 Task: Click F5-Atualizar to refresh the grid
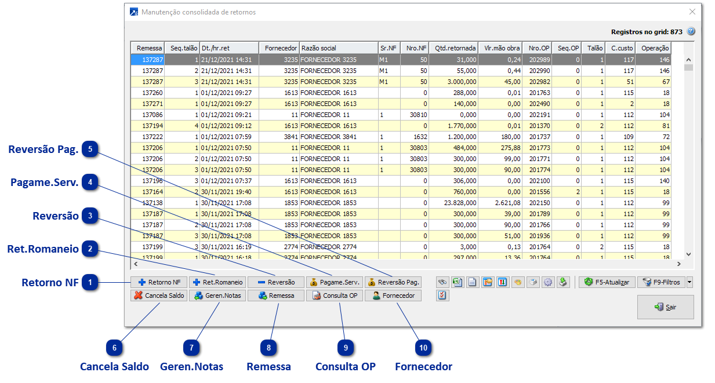click(x=606, y=283)
